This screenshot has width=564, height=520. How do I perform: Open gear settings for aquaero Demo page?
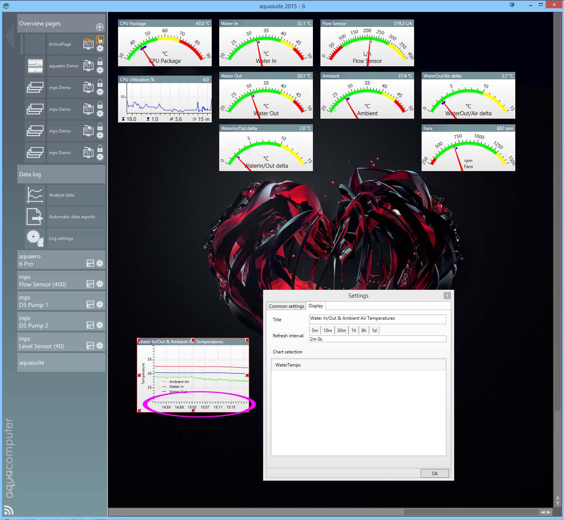point(100,70)
